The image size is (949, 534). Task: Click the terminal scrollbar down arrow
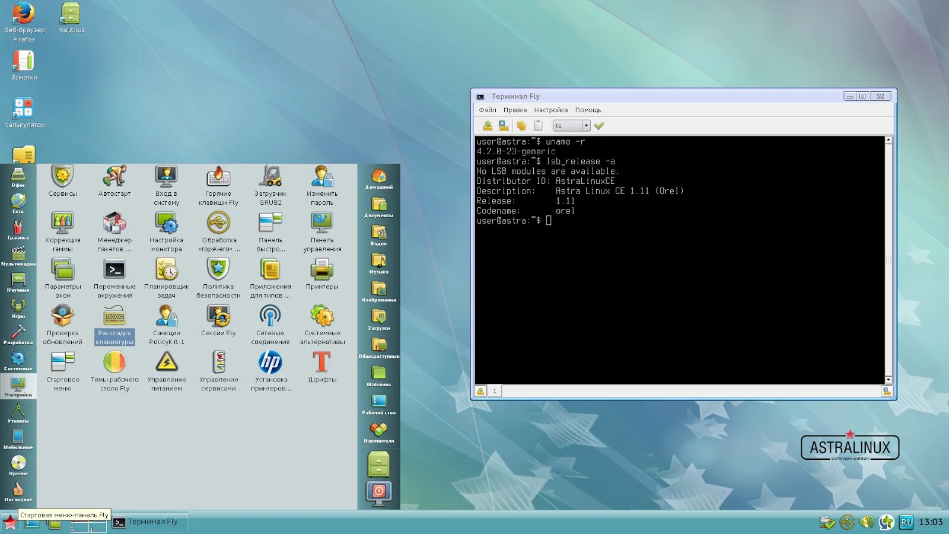(x=889, y=380)
